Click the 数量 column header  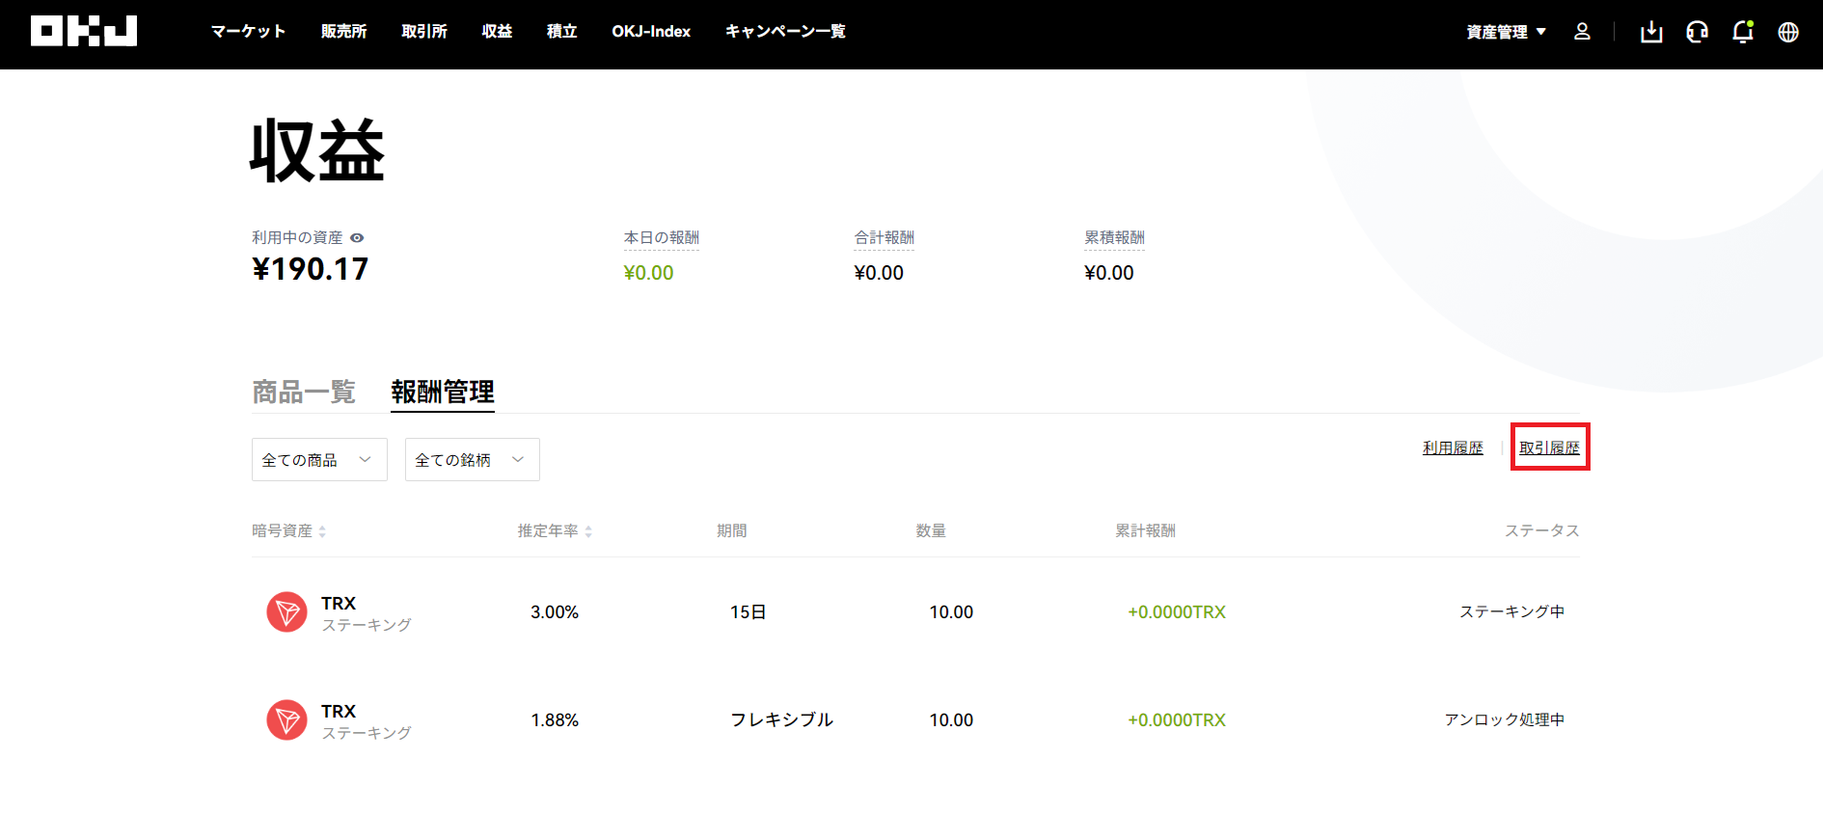click(931, 531)
